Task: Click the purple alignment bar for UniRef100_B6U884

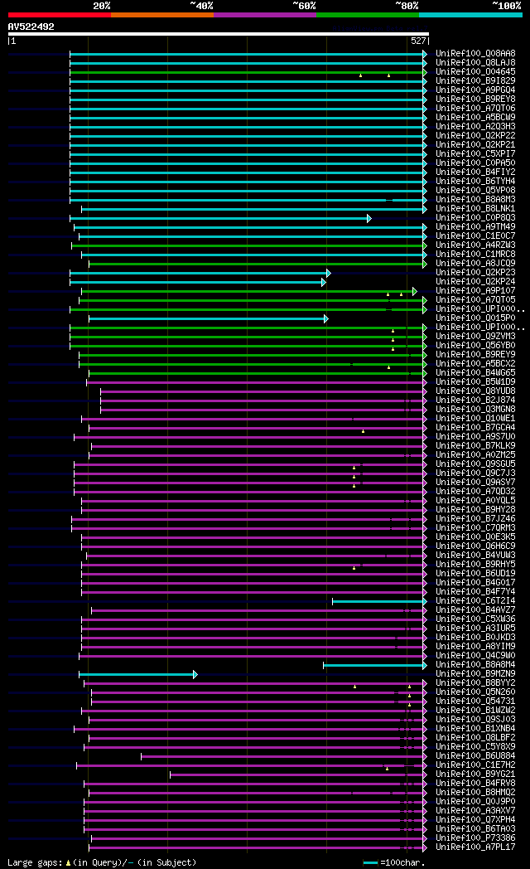Action: coord(284,756)
